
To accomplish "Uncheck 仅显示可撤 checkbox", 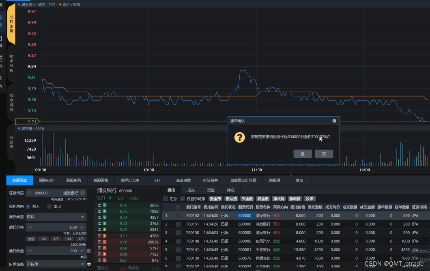I will pyautogui.click(x=183, y=199).
